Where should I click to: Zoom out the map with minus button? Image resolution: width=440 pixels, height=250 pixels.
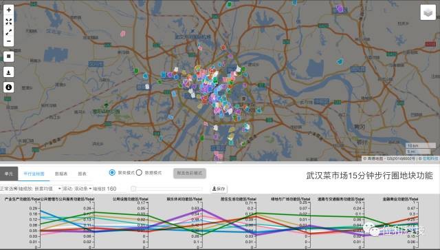(x=9, y=41)
